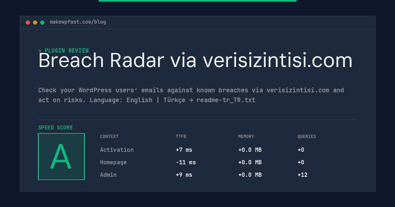This screenshot has height=207, width=395.
Task: Click the MEMORY column header
Action: coord(246,137)
